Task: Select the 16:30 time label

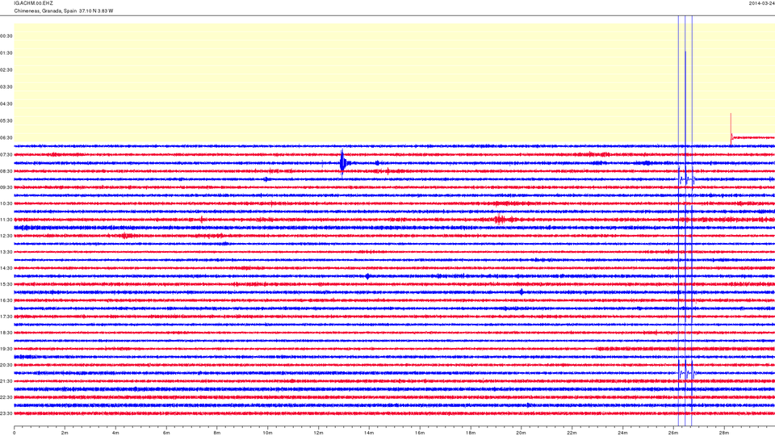Action: [x=6, y=300]
